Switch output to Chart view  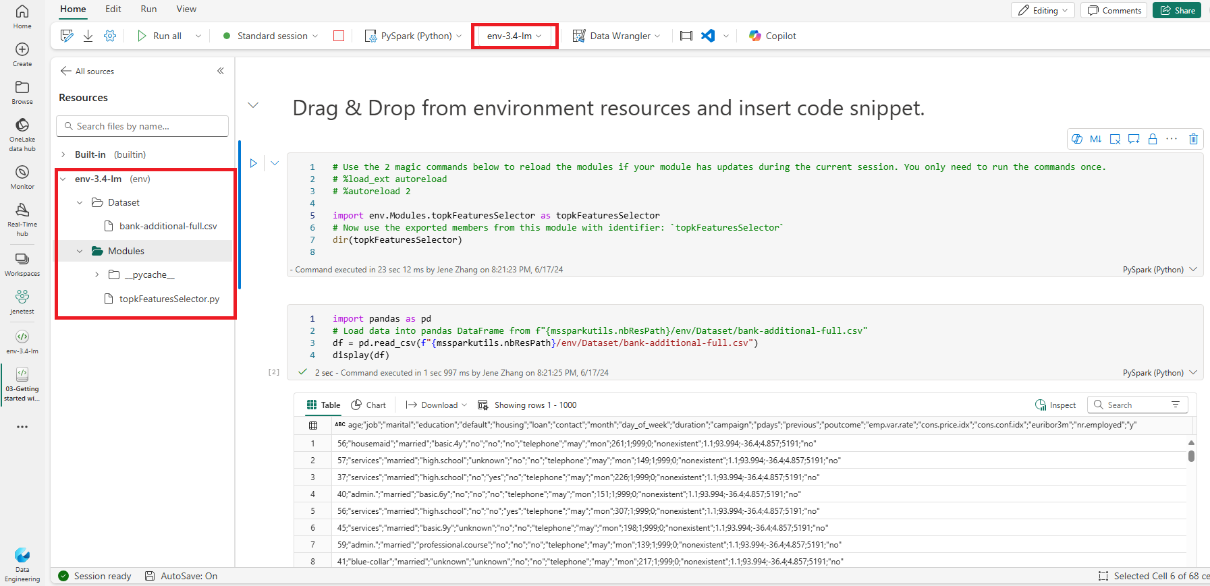pos(369,405)
